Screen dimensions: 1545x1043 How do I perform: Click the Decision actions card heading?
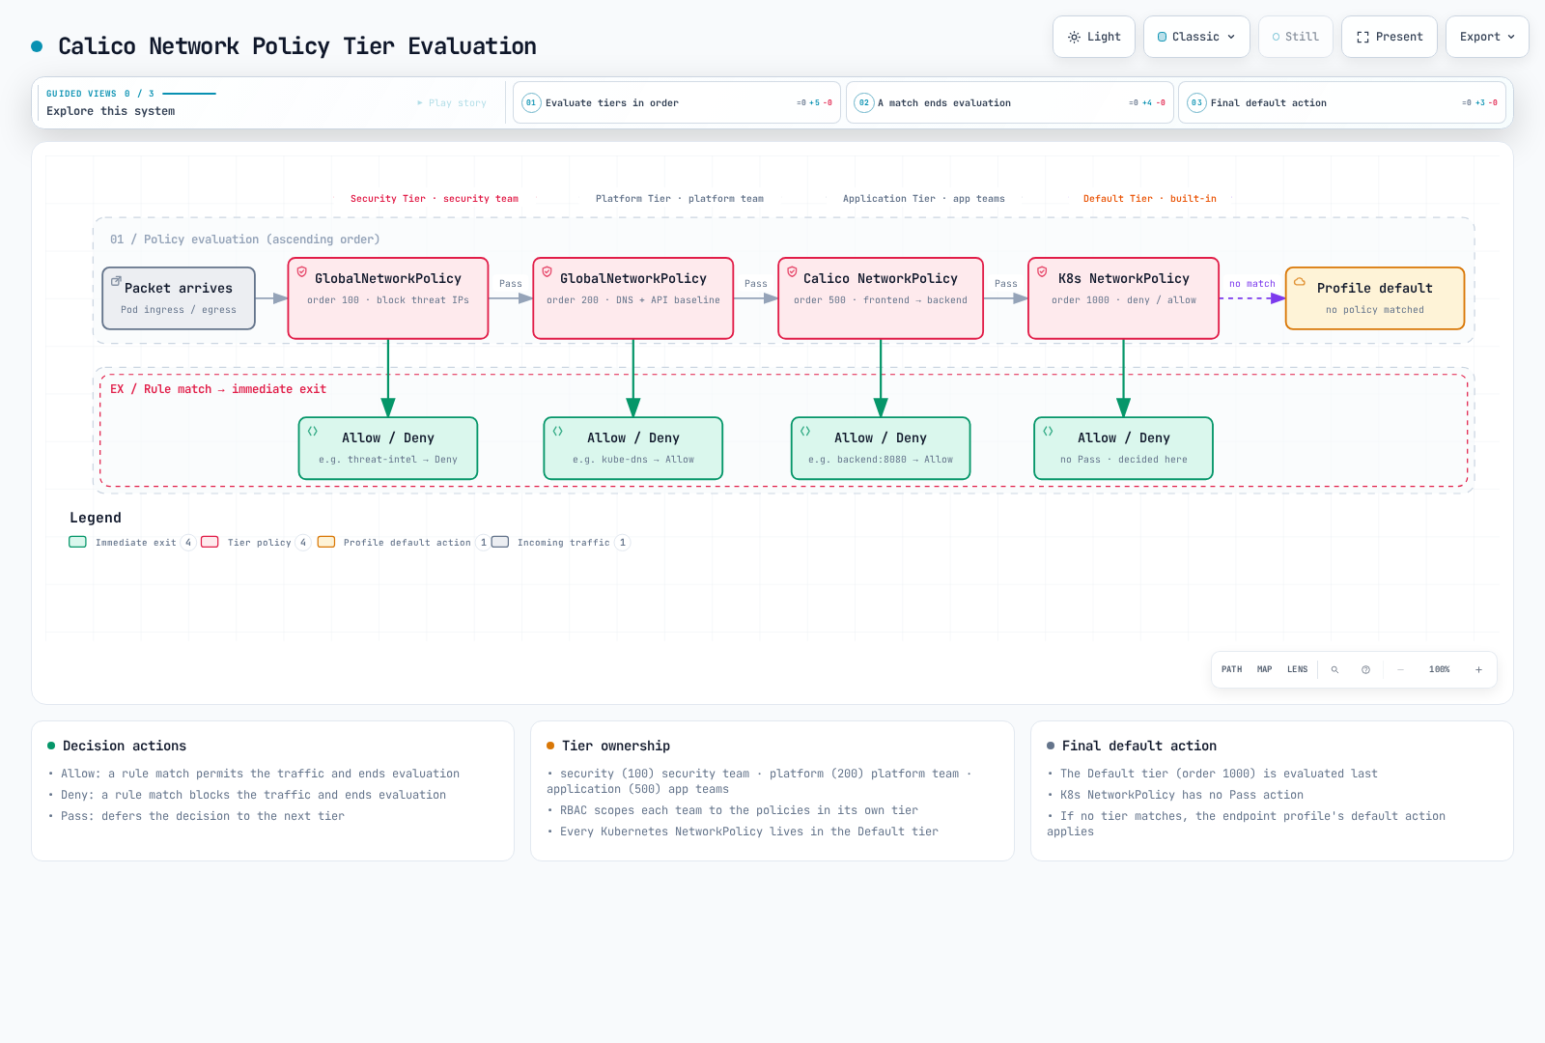[x=125, y=746]
